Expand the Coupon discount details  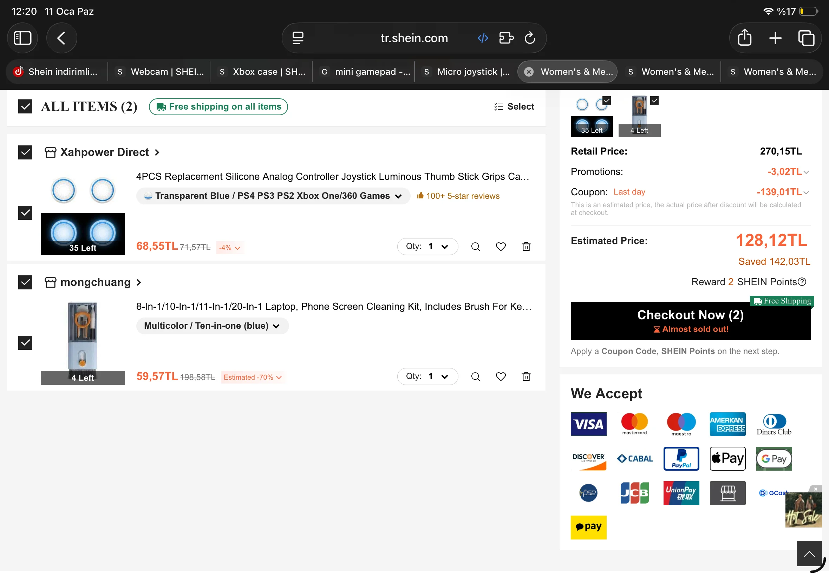pyautogui.click(x=806, y=192)
